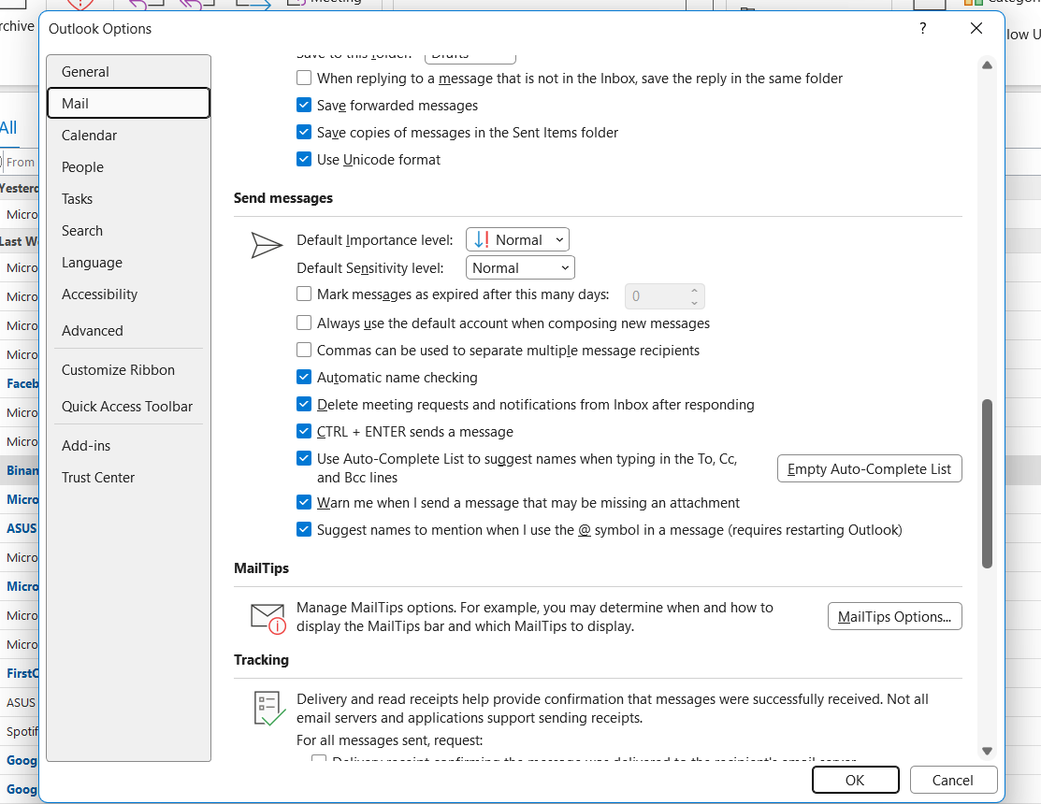Disable Use Auto-Complete List suggestion

coord(304,459)
